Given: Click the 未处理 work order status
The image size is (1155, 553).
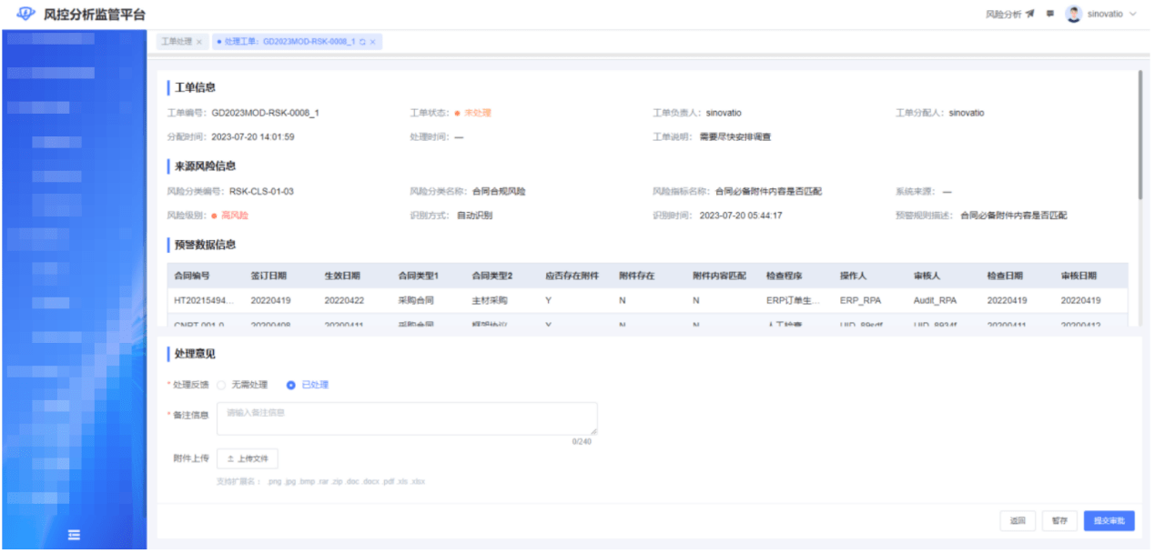Looking at the screenshot, I should (472, 113).
